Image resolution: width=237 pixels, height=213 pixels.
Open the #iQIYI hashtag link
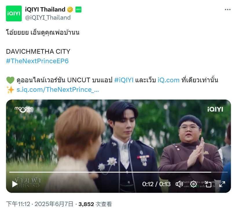tap(124, 80)
